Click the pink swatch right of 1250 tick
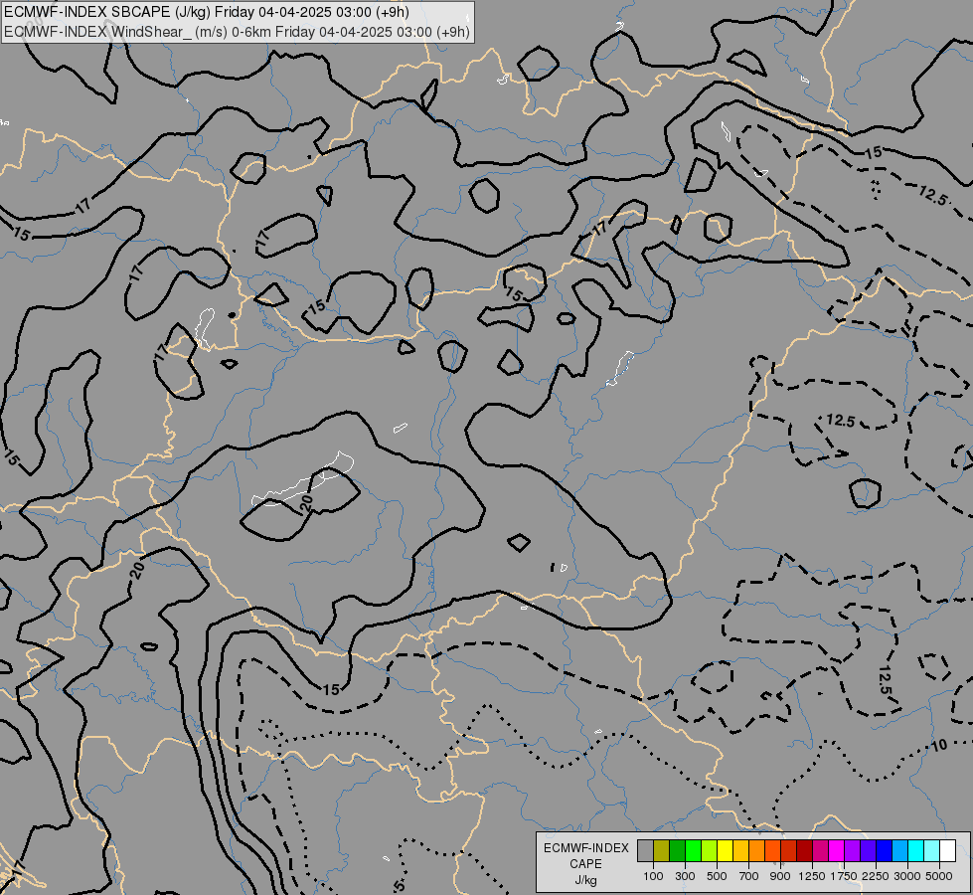This screenshot has width=973, height=895. (x=820, y=850)
